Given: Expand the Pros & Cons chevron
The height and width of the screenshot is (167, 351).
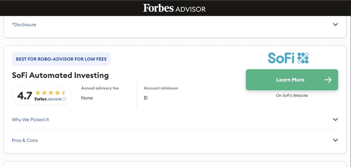Looking at the screenshot, I should coord(335,140).
